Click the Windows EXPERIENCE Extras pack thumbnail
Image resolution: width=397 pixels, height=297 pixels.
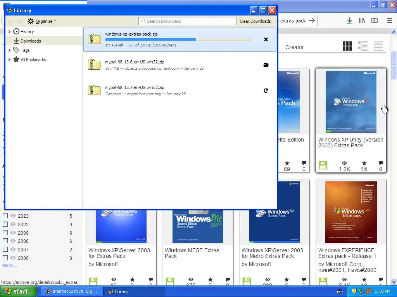click(351, 212)
